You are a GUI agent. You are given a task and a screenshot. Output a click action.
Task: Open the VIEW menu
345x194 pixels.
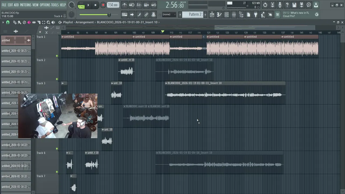(x=36, y=5)
